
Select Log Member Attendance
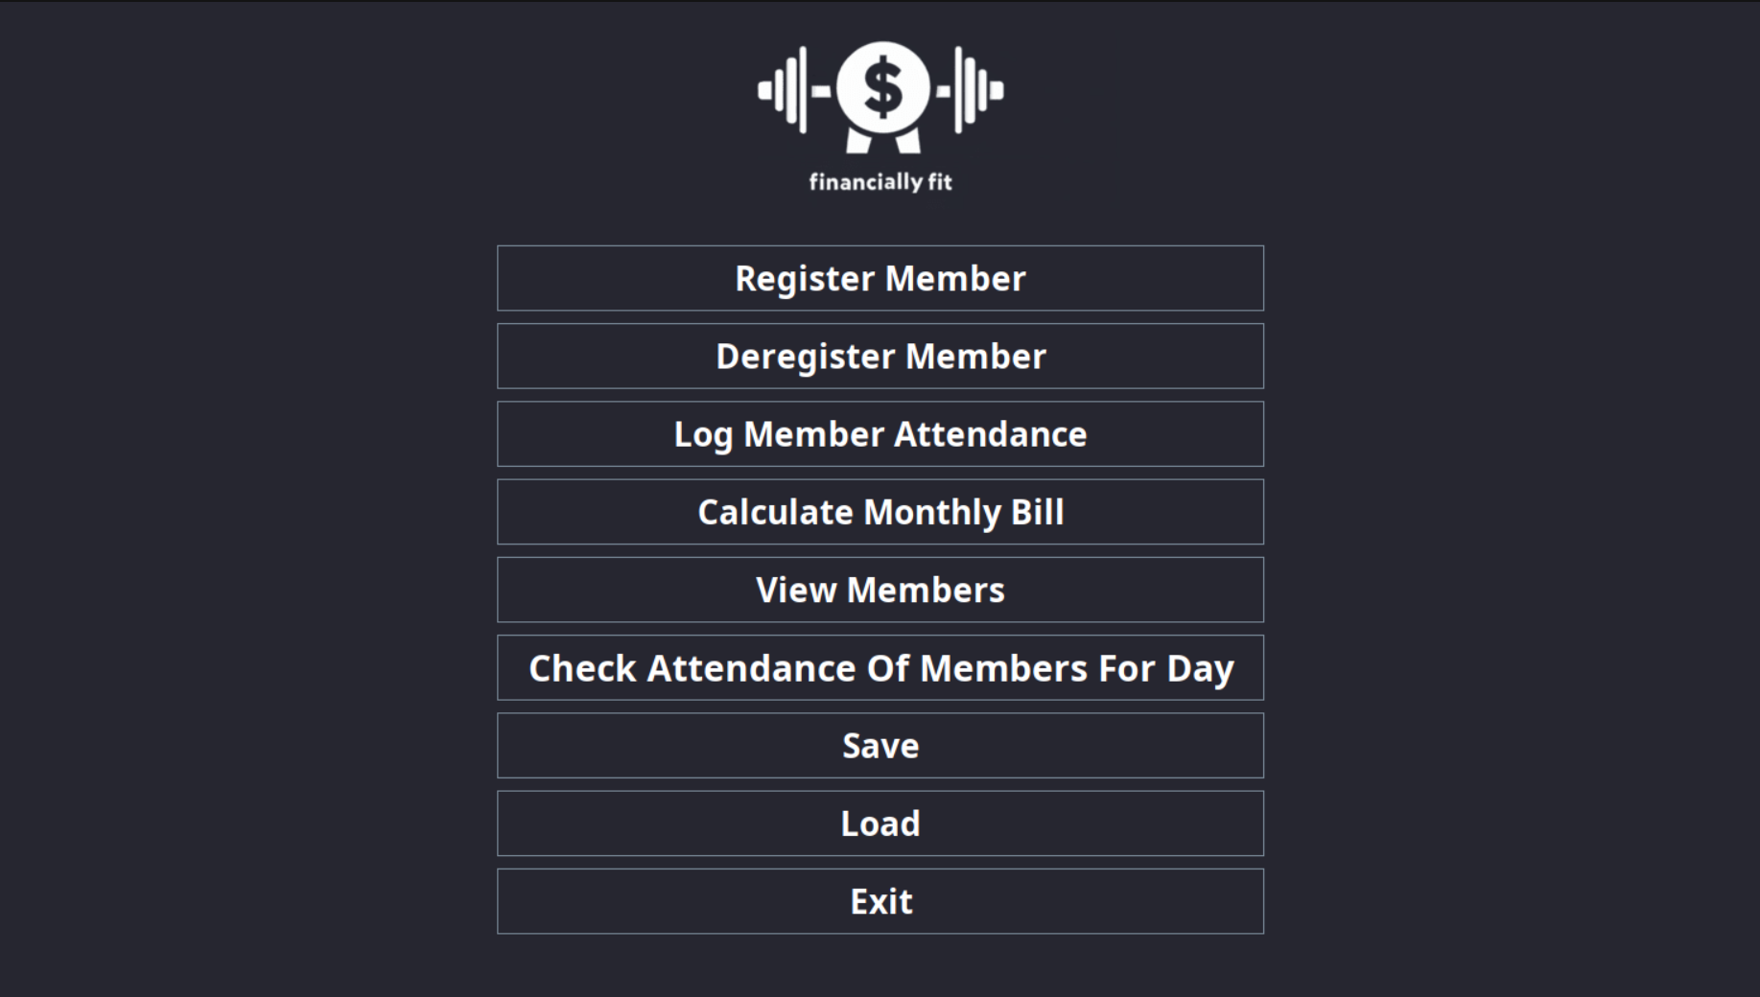pos(880,434)
